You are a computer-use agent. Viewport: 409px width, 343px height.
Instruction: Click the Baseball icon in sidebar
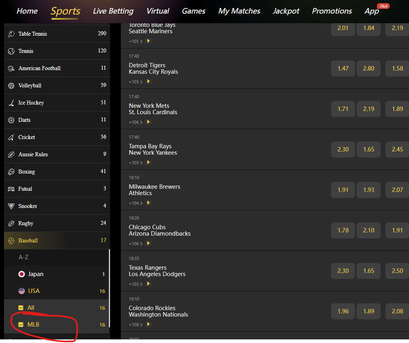click(11, 241)
